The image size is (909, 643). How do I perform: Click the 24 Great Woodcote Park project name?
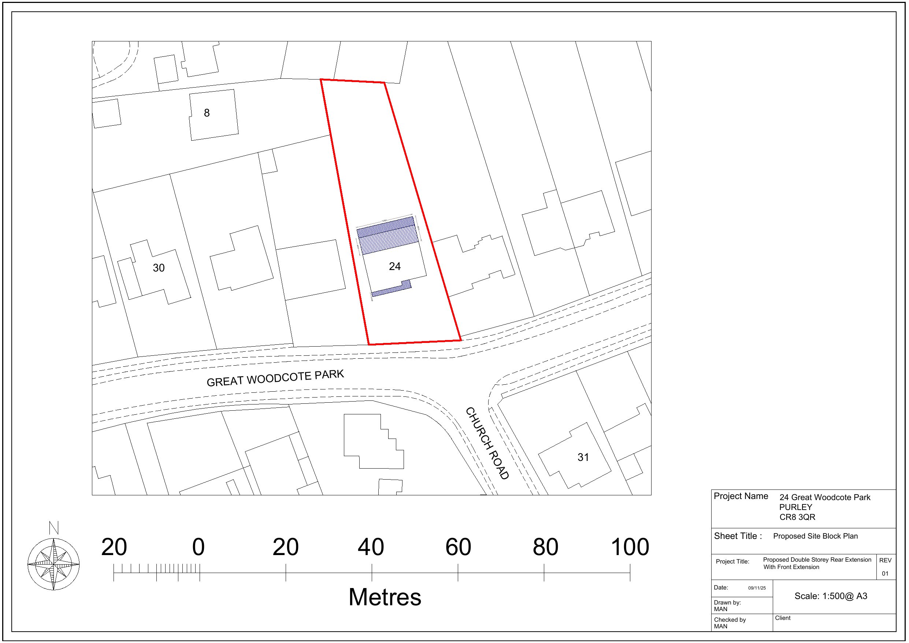[825, 497]
